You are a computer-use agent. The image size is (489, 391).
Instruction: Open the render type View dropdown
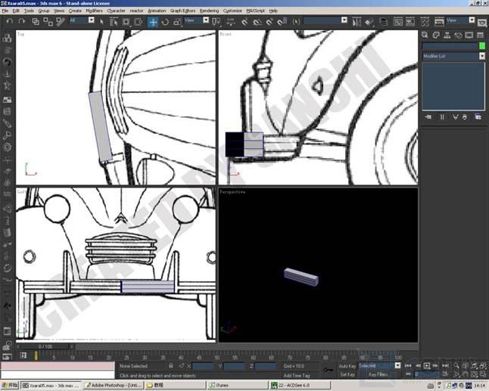pyautogui.click(x=472, y=20)
